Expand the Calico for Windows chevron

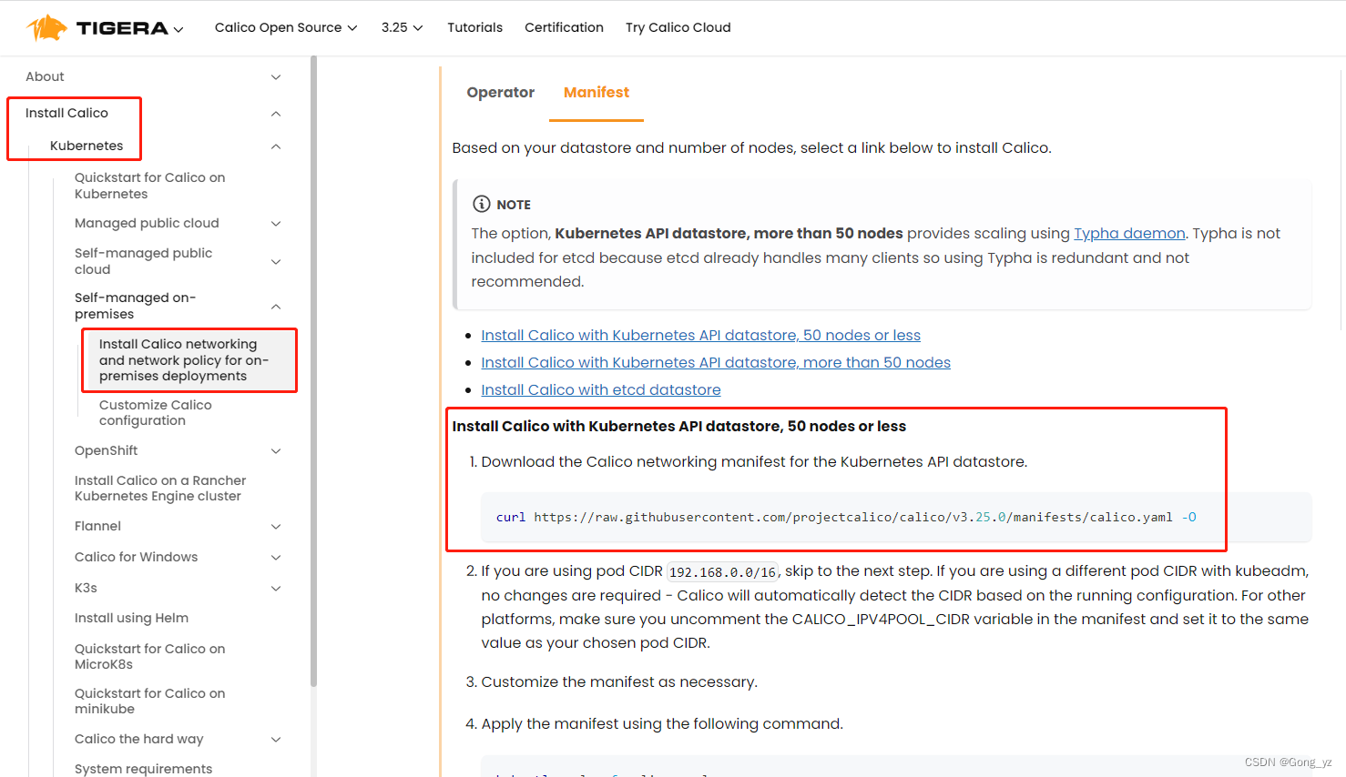coord(276,558)
